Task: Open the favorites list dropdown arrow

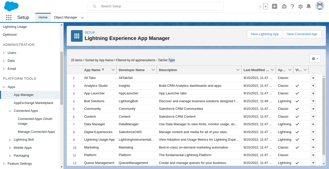Action: coord(266,6)
